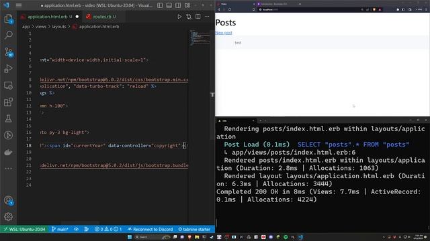Open Customize Layout in the title bar

point(187,5)
